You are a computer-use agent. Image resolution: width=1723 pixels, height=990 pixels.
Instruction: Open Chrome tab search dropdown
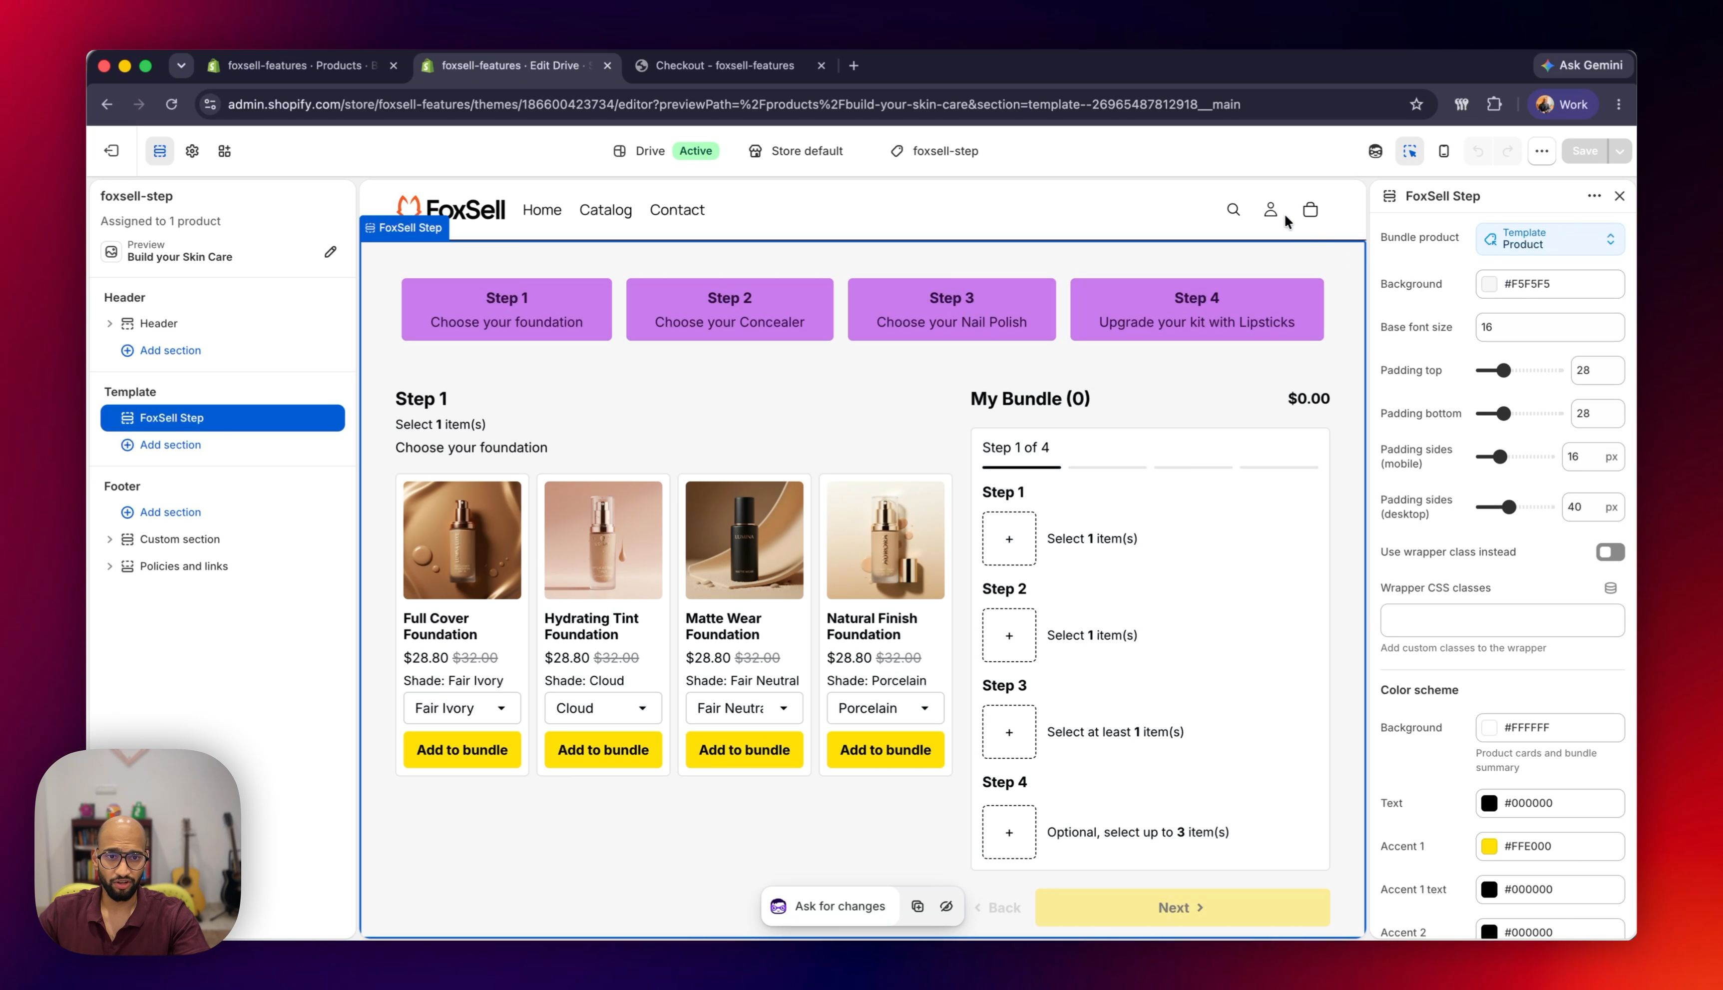(x=181, y=65)
